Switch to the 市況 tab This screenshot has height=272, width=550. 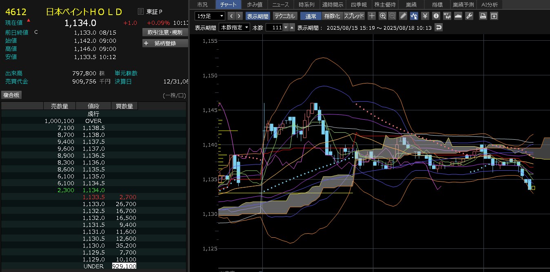202,4
